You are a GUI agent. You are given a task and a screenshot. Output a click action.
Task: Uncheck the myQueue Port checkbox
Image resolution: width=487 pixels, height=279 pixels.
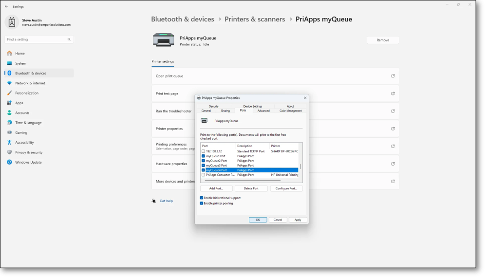204,156
